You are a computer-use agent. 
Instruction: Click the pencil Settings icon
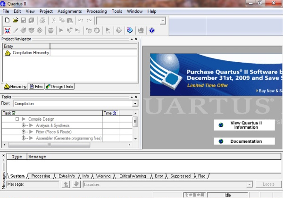[16, 31]
